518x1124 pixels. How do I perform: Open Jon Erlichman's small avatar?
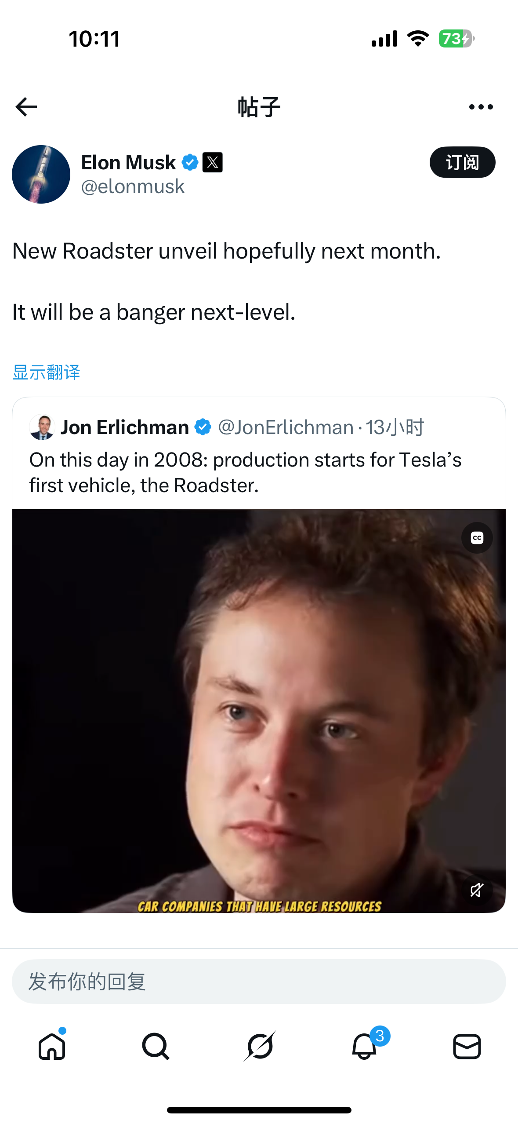[42, 427]
